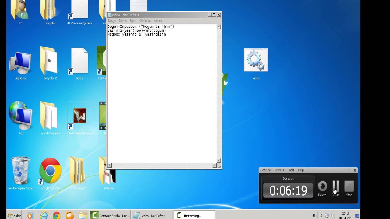Click the Dogum=Inputbox line in Notepad
This screenshot has height=219, width=390.
pos(140,26)
